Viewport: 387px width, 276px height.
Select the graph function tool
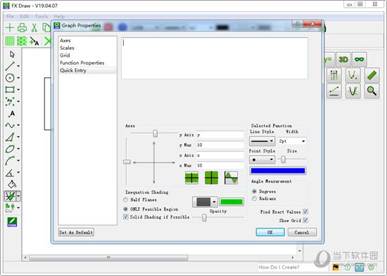(x=10, y=196)
